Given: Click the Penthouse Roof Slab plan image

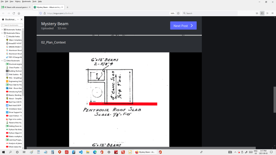Looking at the screenshot, I should click(119, 100).
